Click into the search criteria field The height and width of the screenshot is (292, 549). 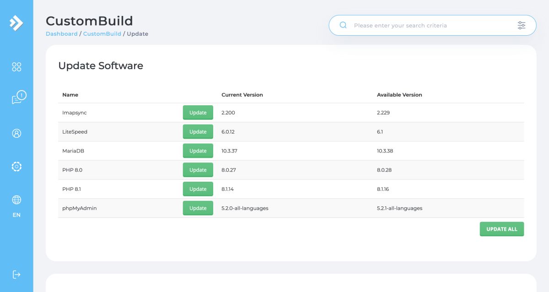pos(430,25)
